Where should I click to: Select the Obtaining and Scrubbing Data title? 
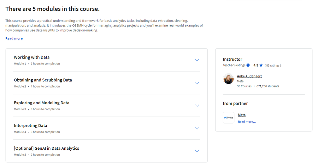tap(43, 80)
